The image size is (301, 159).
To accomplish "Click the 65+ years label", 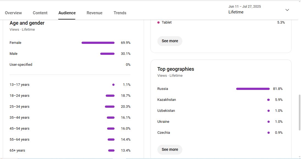I will pyautogui.click(x=17, y=151).
